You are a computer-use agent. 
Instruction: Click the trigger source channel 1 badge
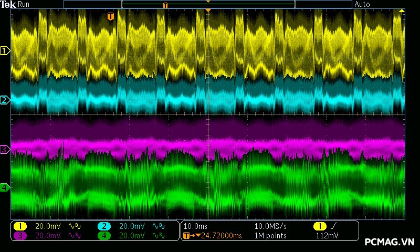pos(320,226)
